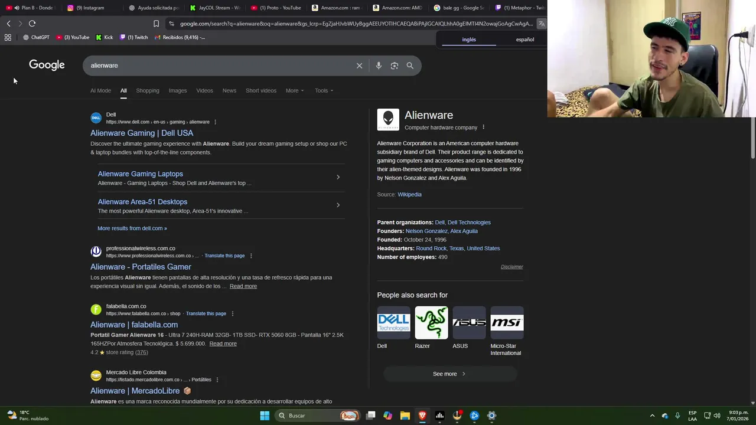Screen dimensions: 756x425
Task: Open Twitch bookmark
Action: coord(134,37)
